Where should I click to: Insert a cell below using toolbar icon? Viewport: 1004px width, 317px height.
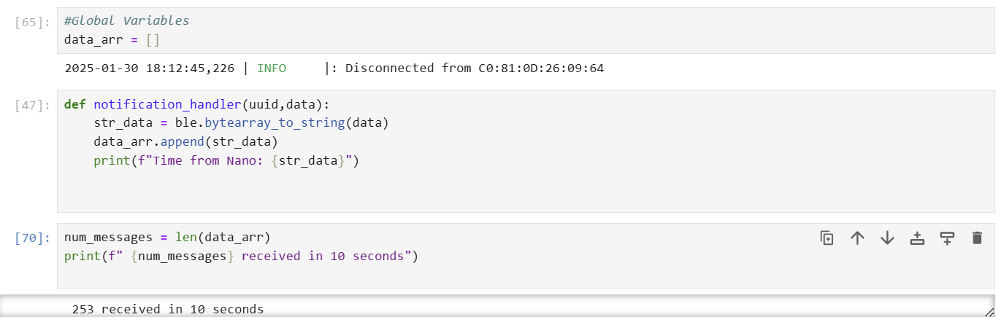click(x=947, y=238)
